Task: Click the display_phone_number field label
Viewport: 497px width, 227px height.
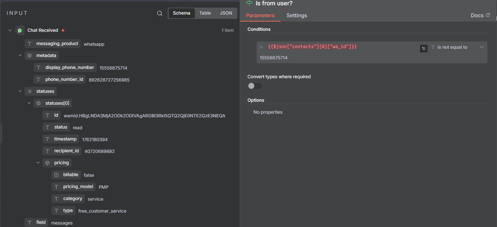Action: (69, 68)
